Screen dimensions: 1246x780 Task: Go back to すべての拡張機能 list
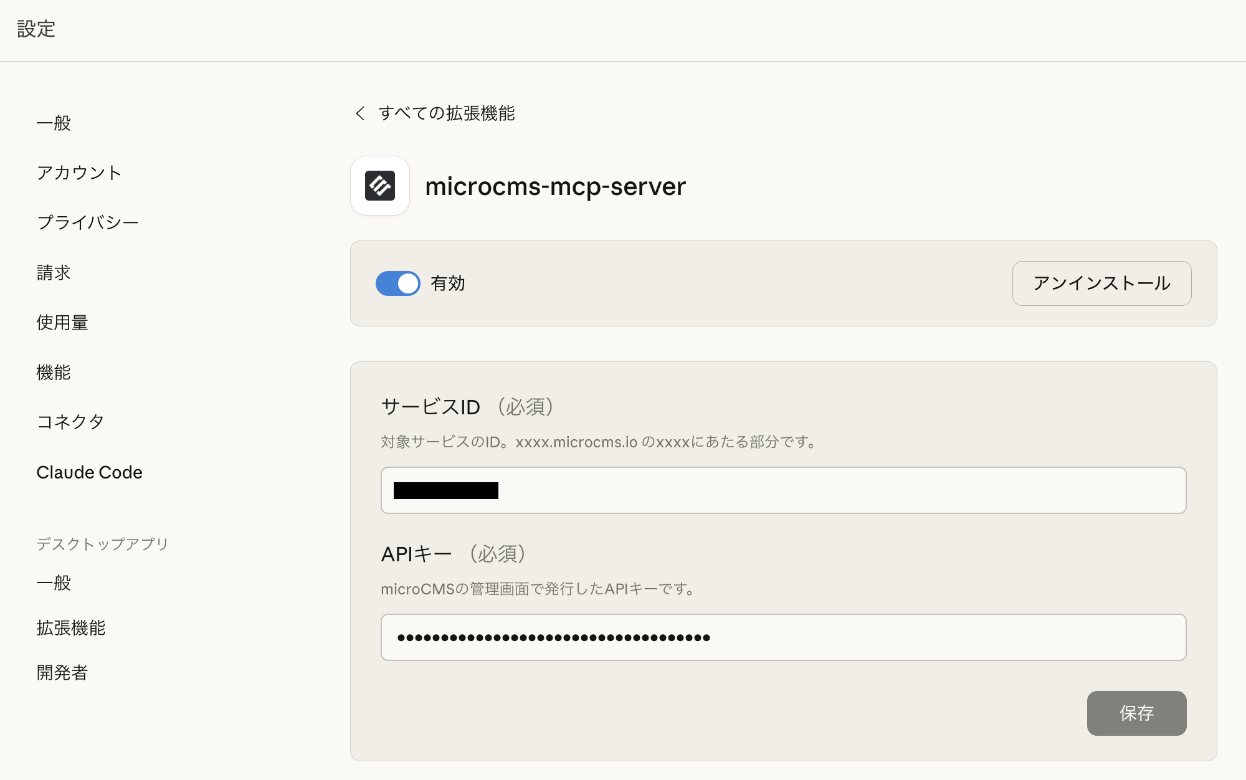tap(446, 113)
